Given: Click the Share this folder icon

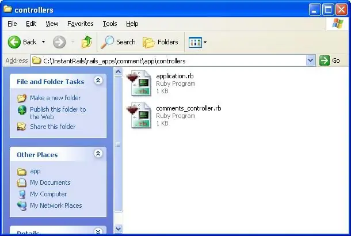Looking at the screenshot, I should [22, 127].
